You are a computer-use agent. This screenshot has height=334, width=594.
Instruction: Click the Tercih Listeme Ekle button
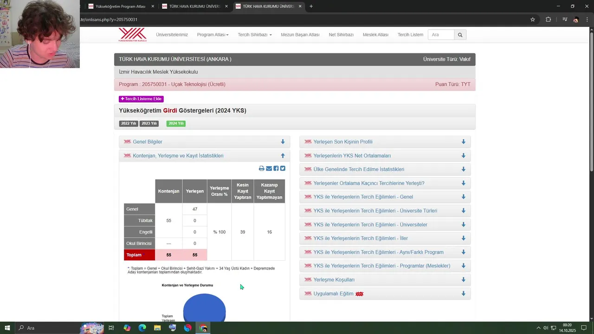click(141, 99)
